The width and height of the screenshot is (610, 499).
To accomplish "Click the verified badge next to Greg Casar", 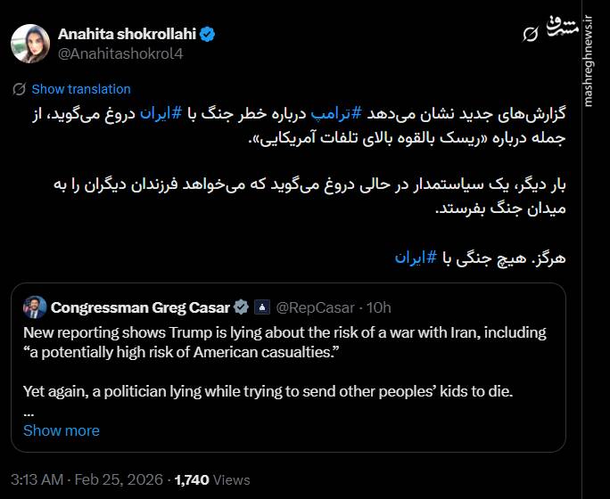I will 241,307.
